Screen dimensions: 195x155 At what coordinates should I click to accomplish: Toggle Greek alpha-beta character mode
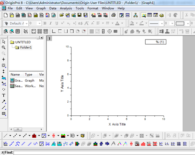coord(80,23)
